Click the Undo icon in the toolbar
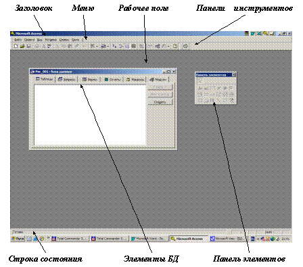 pos(84,47)
